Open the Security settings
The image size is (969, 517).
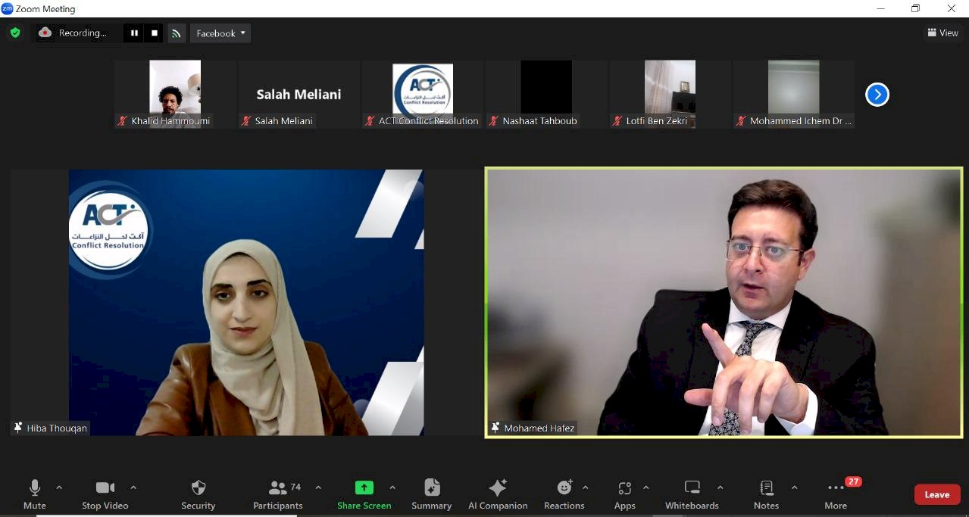pos(198,494)
